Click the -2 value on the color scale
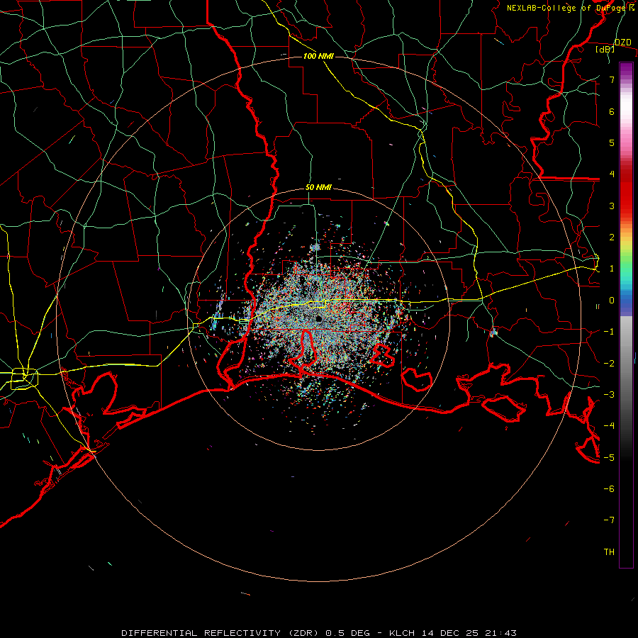This screenshot has width=638, height=638. pyautogui.click(x=609, y=364)
